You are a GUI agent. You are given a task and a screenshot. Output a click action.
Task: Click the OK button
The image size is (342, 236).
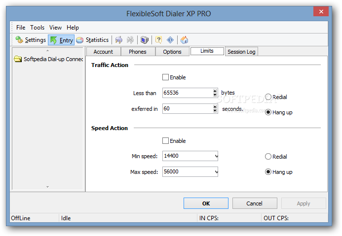[x=206, y=203]
